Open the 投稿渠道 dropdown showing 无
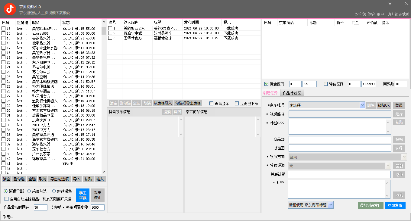The width and height of the screenshot is (411, 221). (x=340, y=166)
